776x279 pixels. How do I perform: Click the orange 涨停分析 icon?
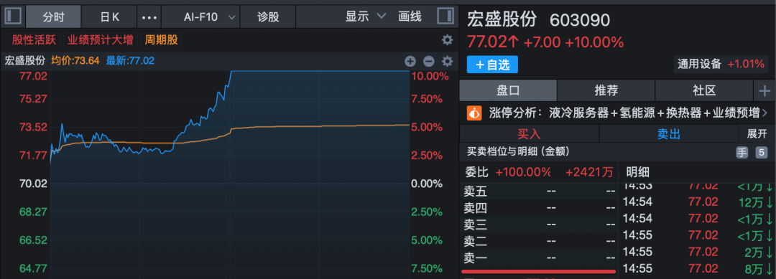coord(474,113)
